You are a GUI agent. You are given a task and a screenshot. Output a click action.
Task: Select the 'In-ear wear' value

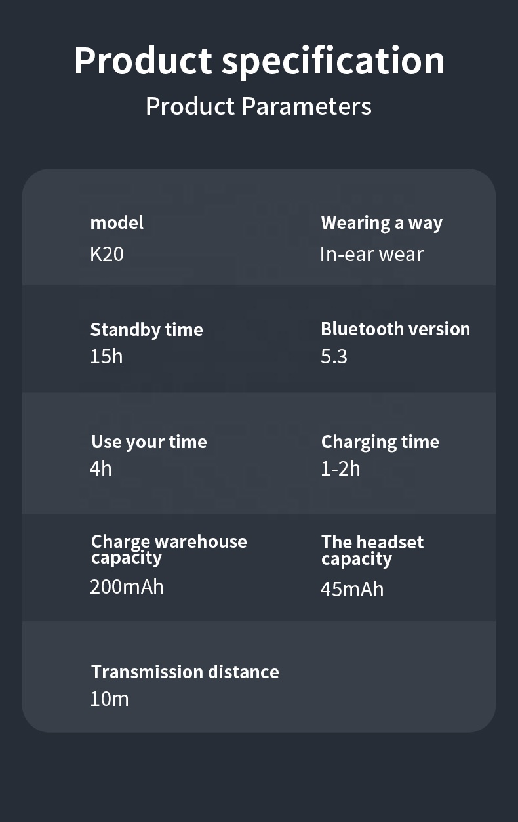(x=372, y=254)
